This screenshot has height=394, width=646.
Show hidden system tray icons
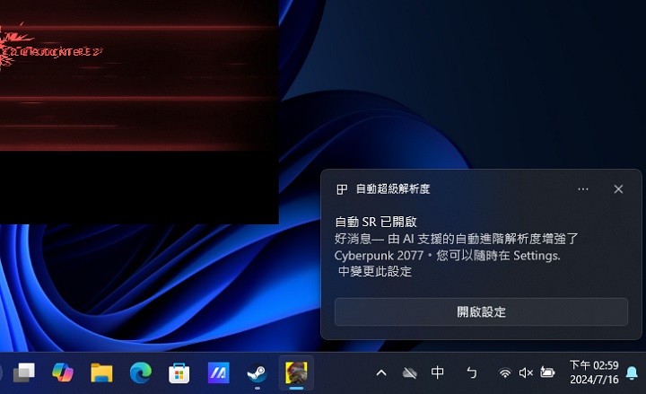(x=381, y=373)
